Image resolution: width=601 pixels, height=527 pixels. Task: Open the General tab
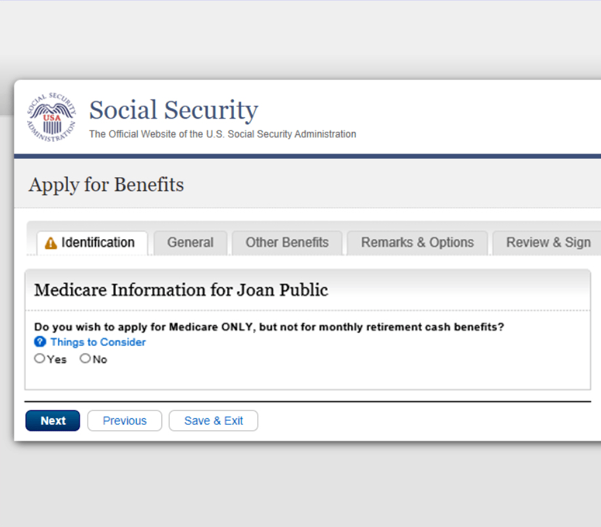pos(190,242)
